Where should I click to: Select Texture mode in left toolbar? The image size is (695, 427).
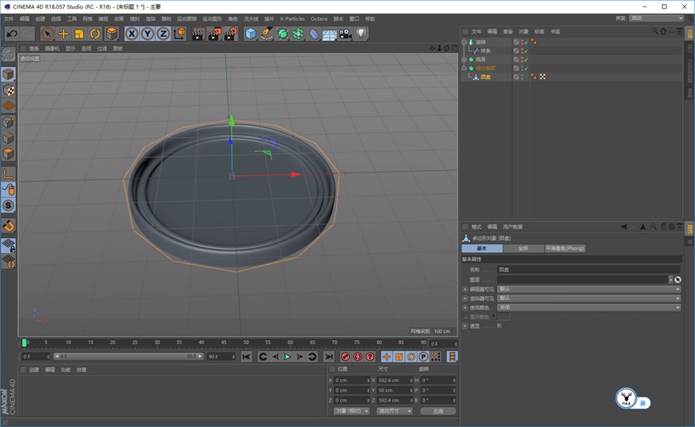(9, 90)
